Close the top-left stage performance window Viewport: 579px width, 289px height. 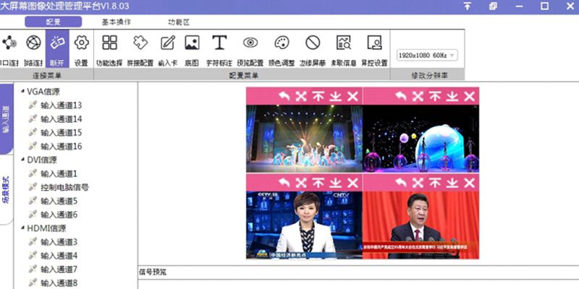click(x=352, y=96)
